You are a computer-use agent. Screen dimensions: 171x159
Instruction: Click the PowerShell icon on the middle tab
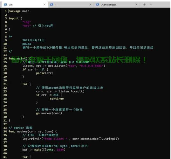click(x=51, y=4)
